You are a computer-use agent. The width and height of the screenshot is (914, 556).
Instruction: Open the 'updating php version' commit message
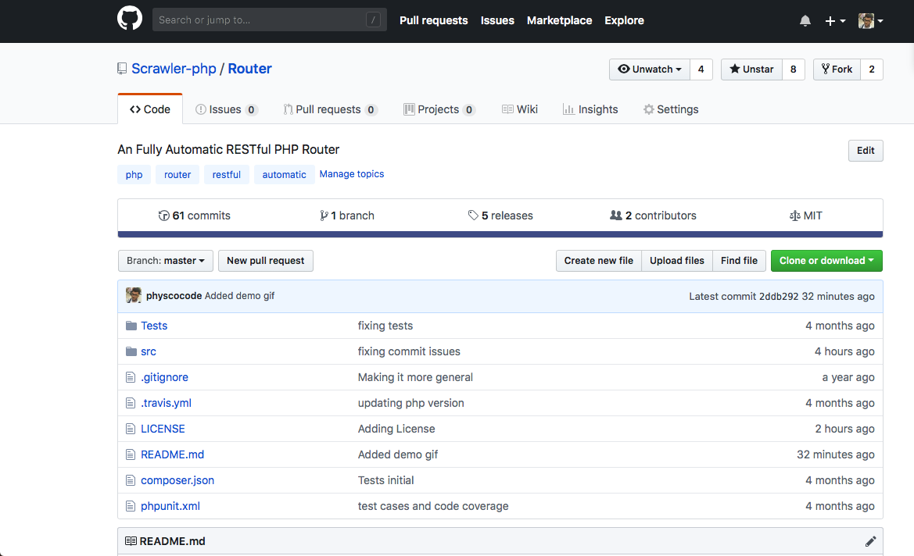click(x=411, y=403)
